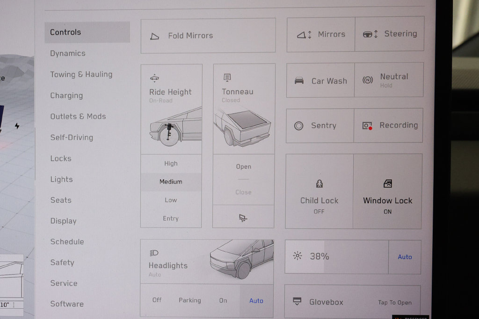
Task: Open the Schedule menu
Action: (67, 241)
